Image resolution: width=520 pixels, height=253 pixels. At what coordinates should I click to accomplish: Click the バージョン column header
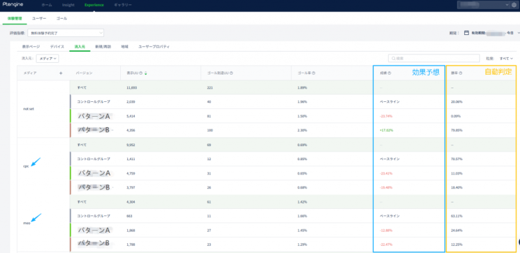point(84,73)
